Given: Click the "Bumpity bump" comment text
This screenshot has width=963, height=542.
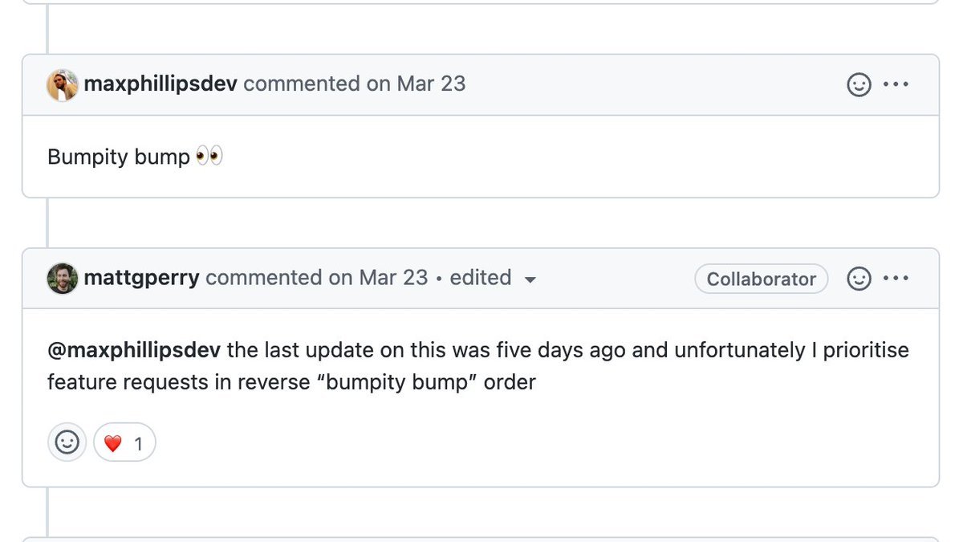Looking at the screenshot, I should point(118,157).
